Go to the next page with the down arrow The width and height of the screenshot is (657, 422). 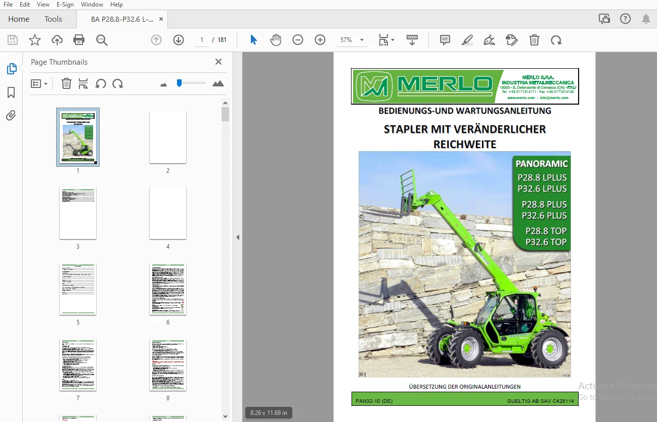(x=179, y=40)
